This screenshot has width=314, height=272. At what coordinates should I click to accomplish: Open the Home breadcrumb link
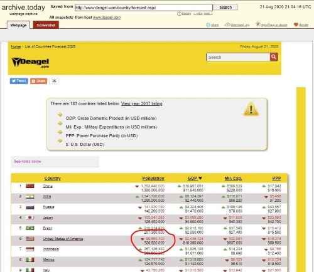pyautogui.click(x=16, y=46)
